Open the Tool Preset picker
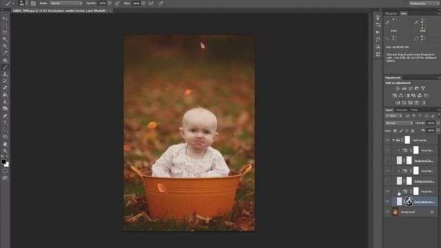 point(10,3)
